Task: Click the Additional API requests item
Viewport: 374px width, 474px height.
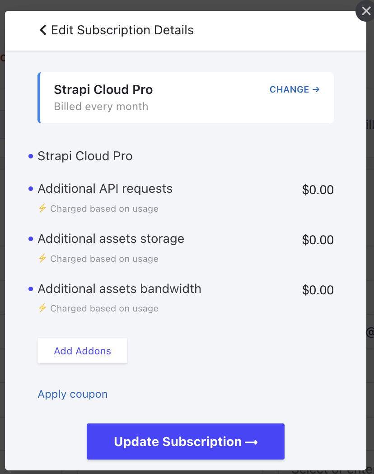Action: [105, 189]
